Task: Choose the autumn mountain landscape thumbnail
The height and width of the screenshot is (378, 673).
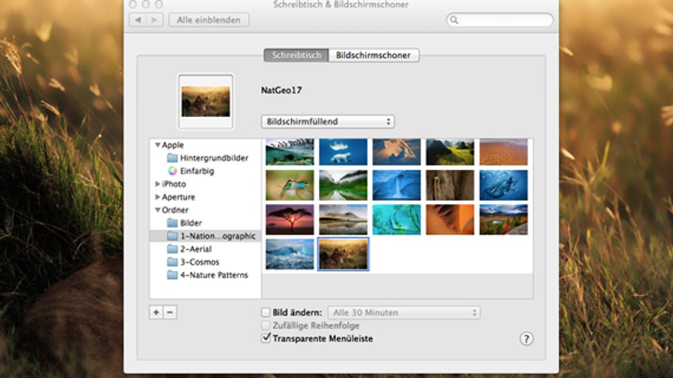Action: (503, 219)
